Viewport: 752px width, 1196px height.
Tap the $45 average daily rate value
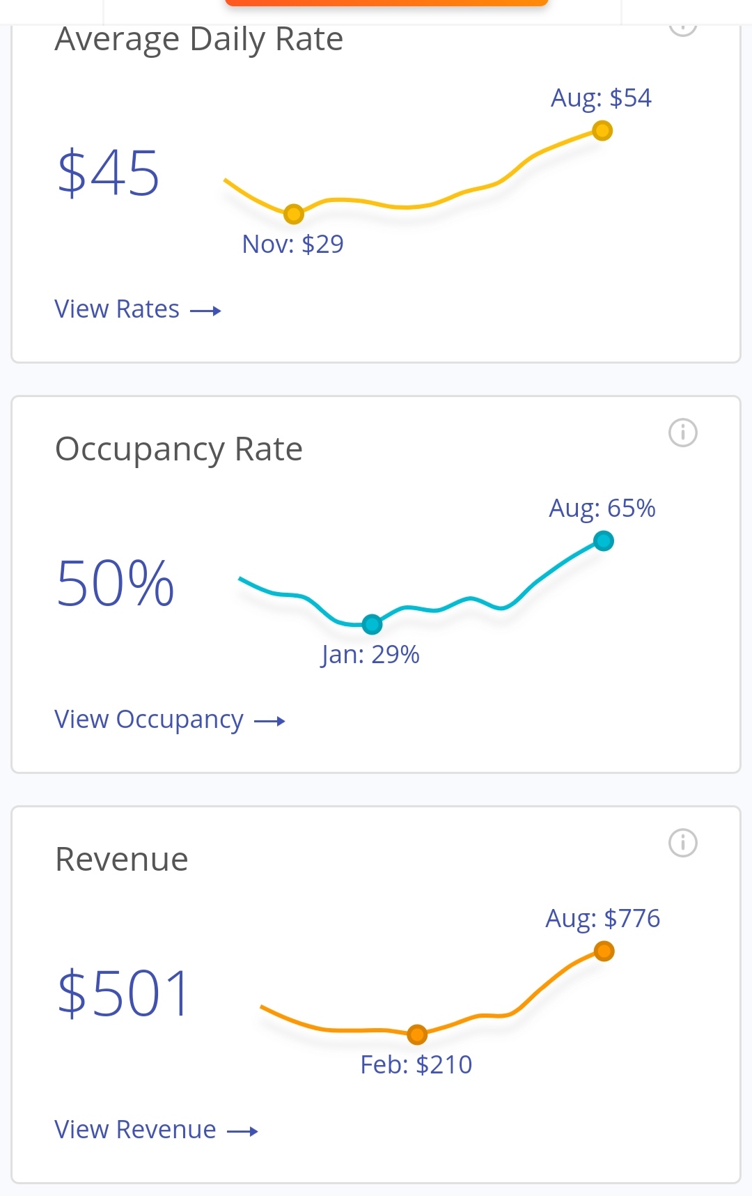tap(109, 173)
